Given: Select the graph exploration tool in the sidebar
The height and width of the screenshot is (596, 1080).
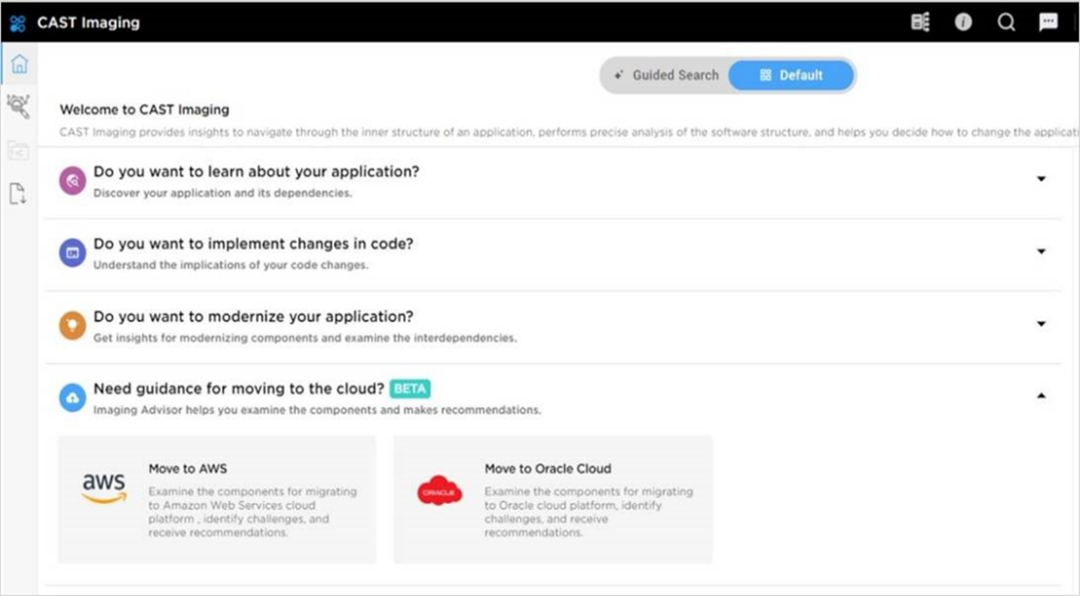Looking at the screenshot, I should 18,106.
